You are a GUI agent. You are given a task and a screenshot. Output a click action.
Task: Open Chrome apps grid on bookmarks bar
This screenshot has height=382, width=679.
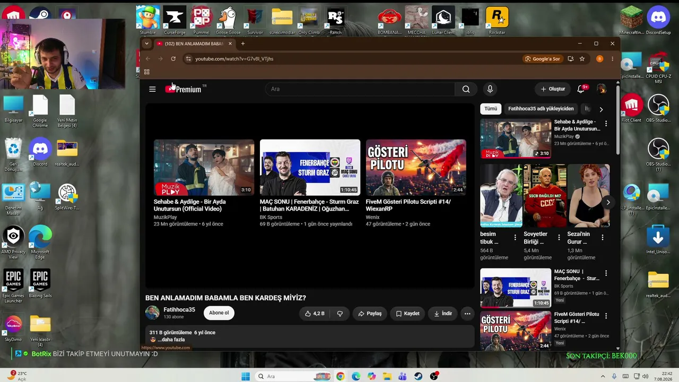tap(147, 72)
